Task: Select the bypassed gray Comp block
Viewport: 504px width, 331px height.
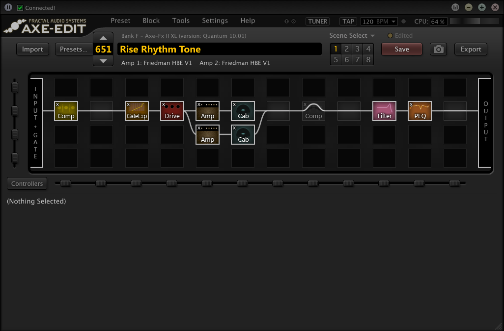Action: [x=313, y=111]
